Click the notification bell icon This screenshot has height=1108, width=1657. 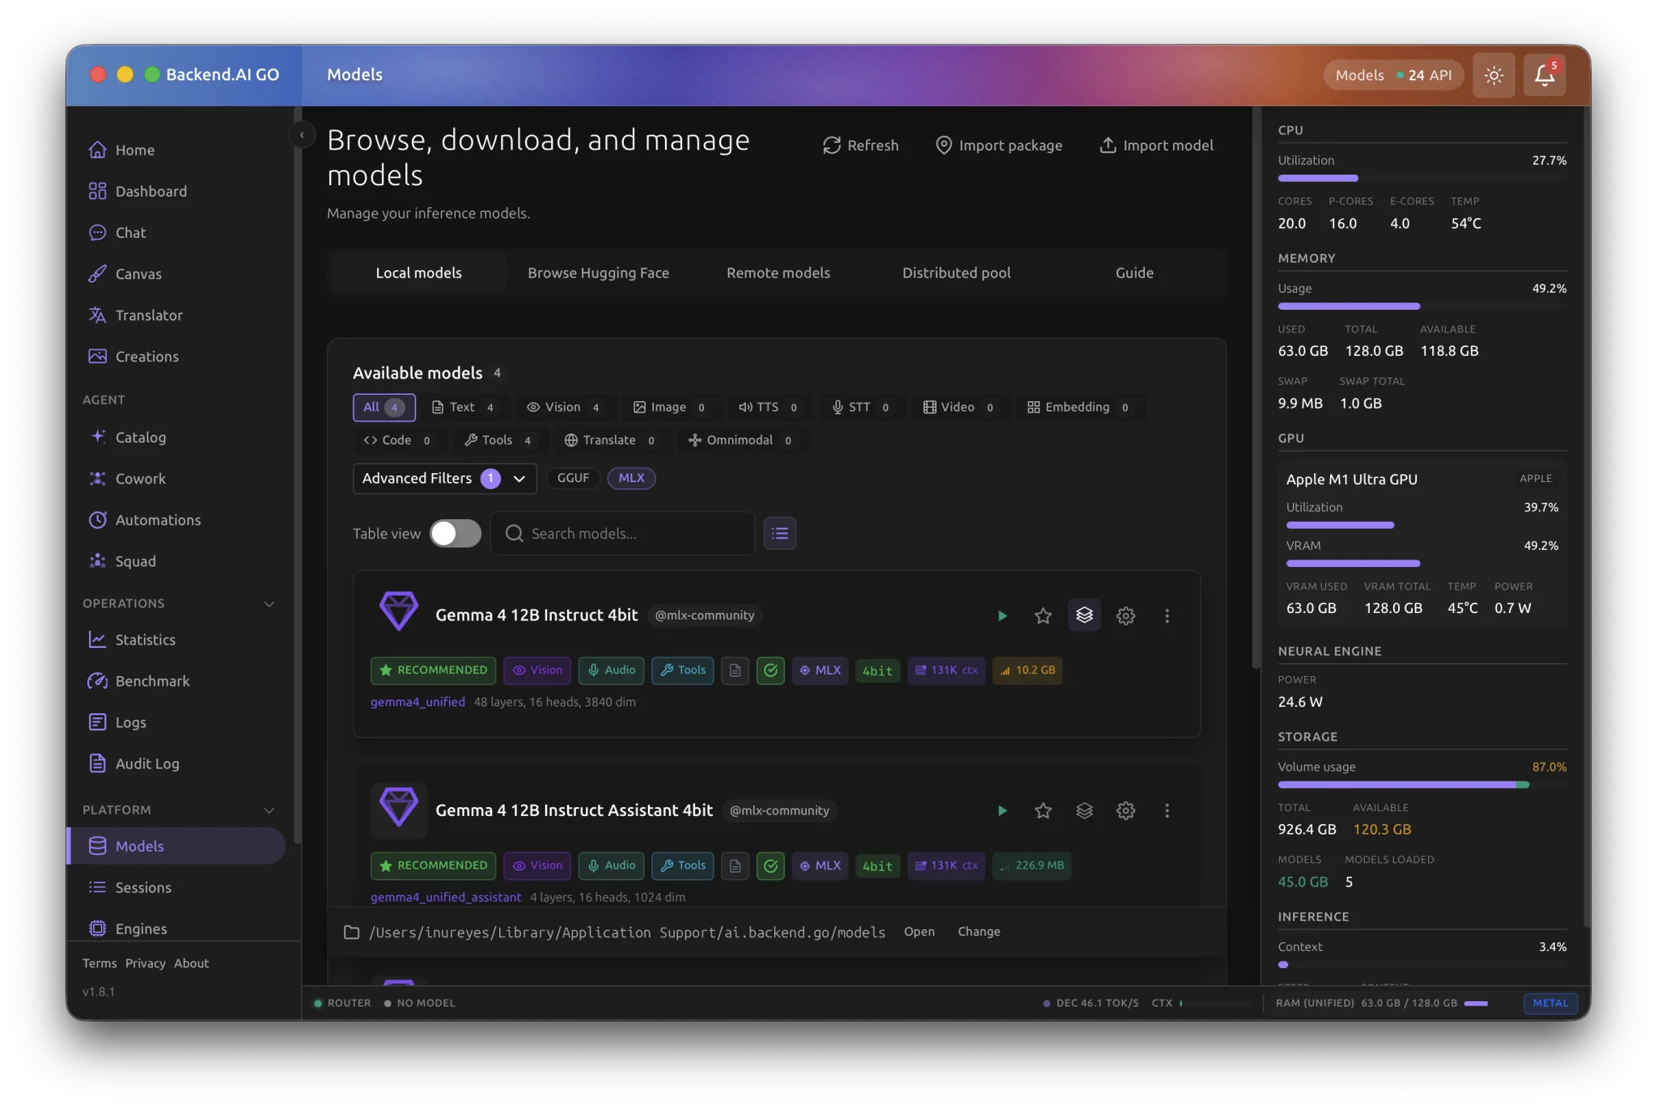tap(1544, 75)
